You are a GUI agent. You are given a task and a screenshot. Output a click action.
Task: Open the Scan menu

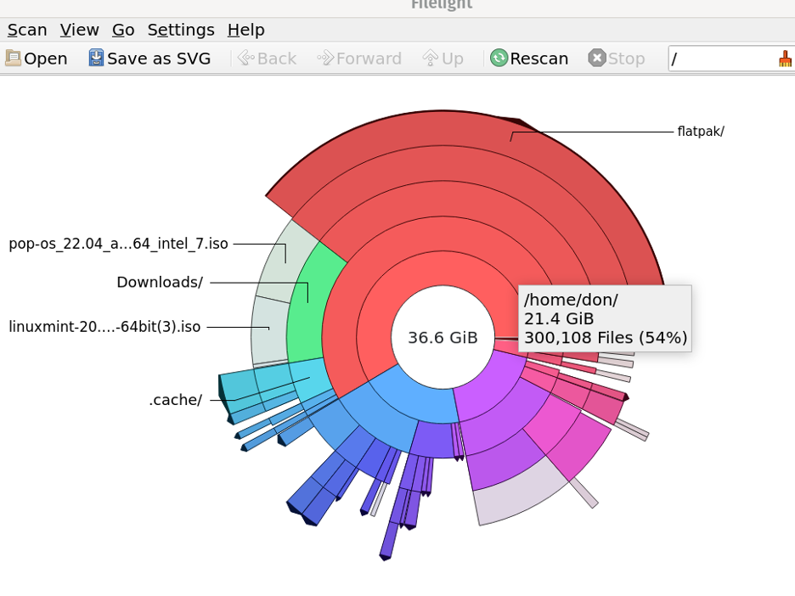click(26, 30)
